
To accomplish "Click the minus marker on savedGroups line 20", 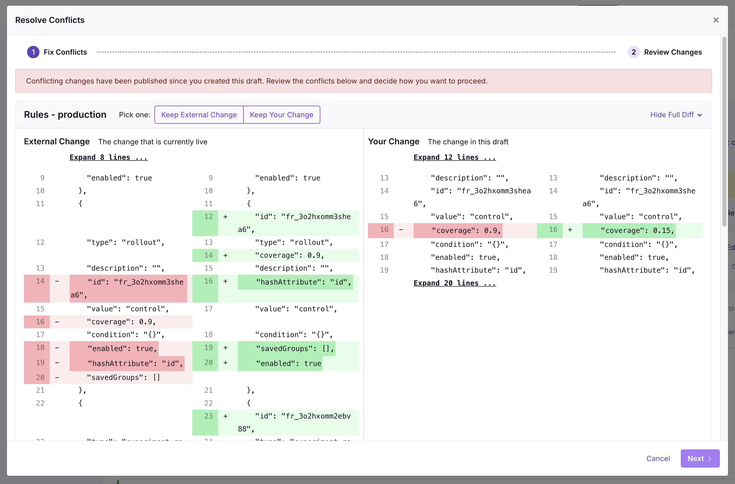I will click(57, 377).
